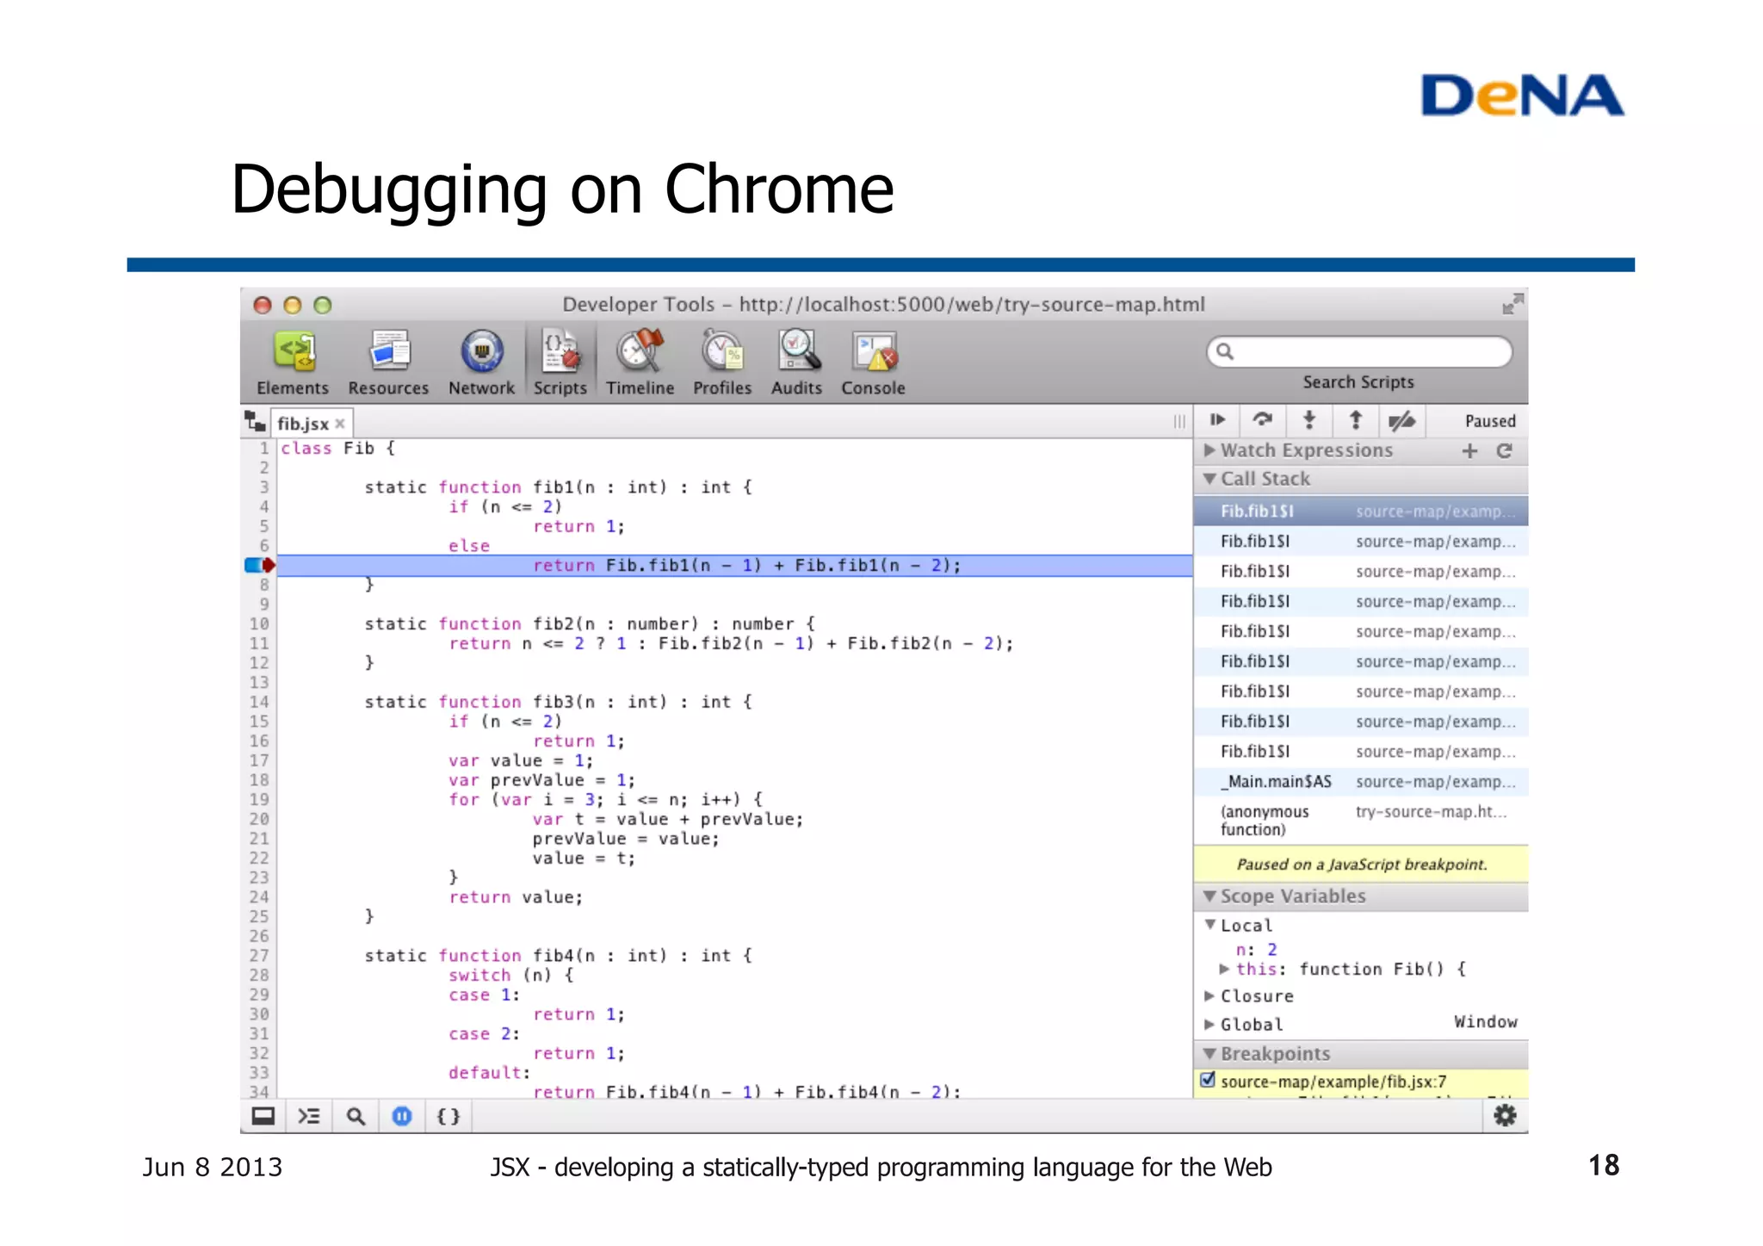
Task: Expand Watch Expressions section
Action: tap(1209, 450)
